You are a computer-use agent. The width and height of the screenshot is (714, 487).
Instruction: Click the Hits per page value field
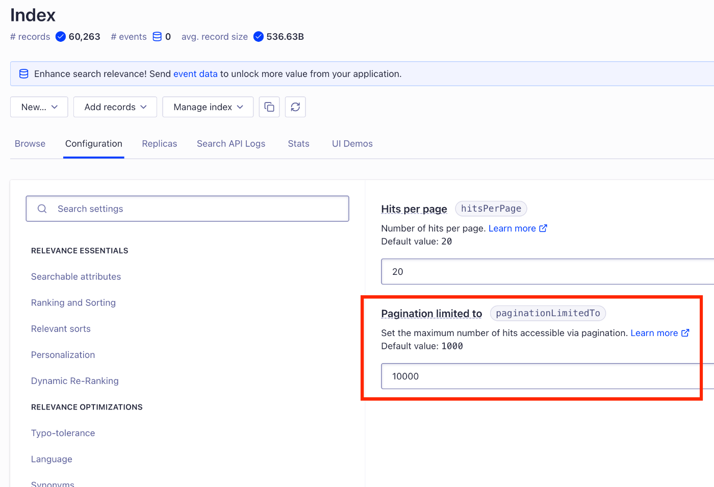tap(546, 272)
